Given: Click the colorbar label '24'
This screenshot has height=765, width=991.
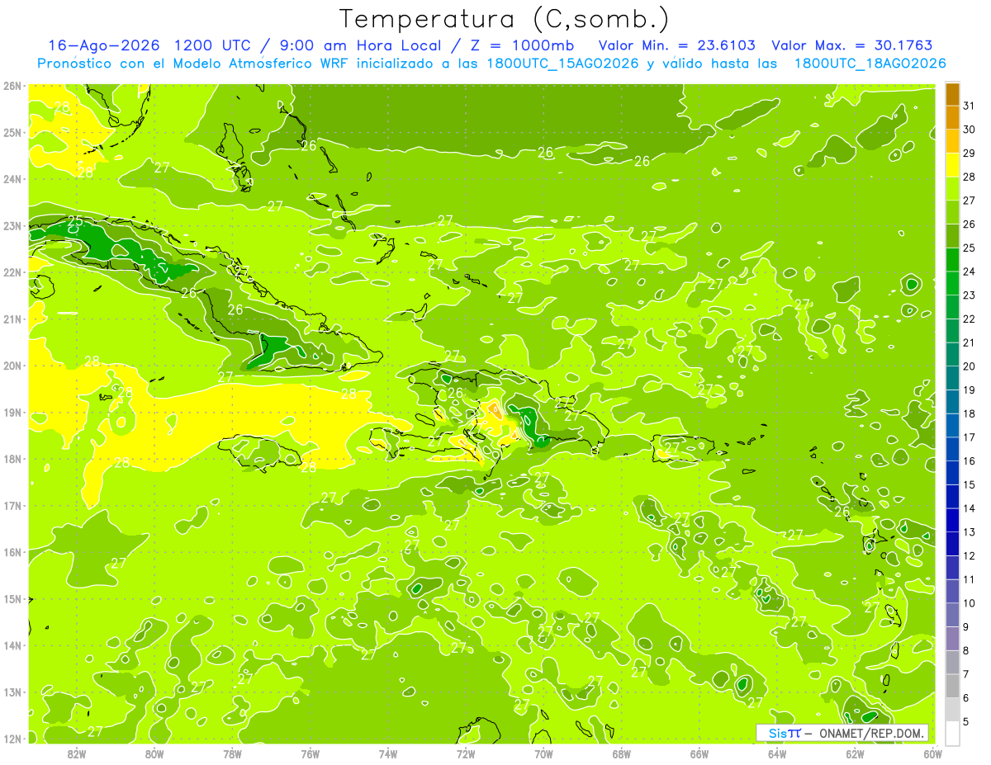Looking at the screenshot, I should pos(970,272).
